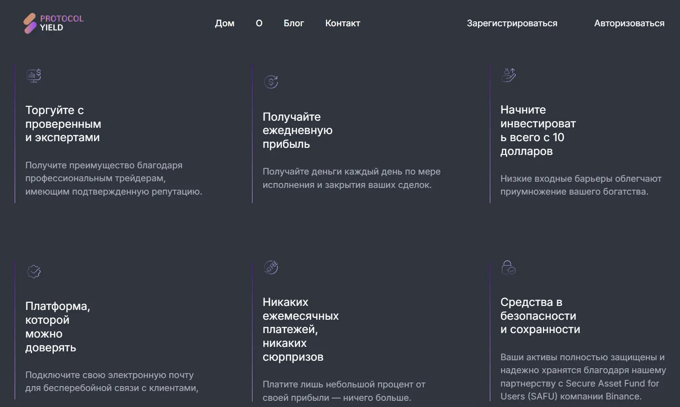Click the hand holding coins investment icon
This screenshot has height=407, width=680.
[509, 75]
